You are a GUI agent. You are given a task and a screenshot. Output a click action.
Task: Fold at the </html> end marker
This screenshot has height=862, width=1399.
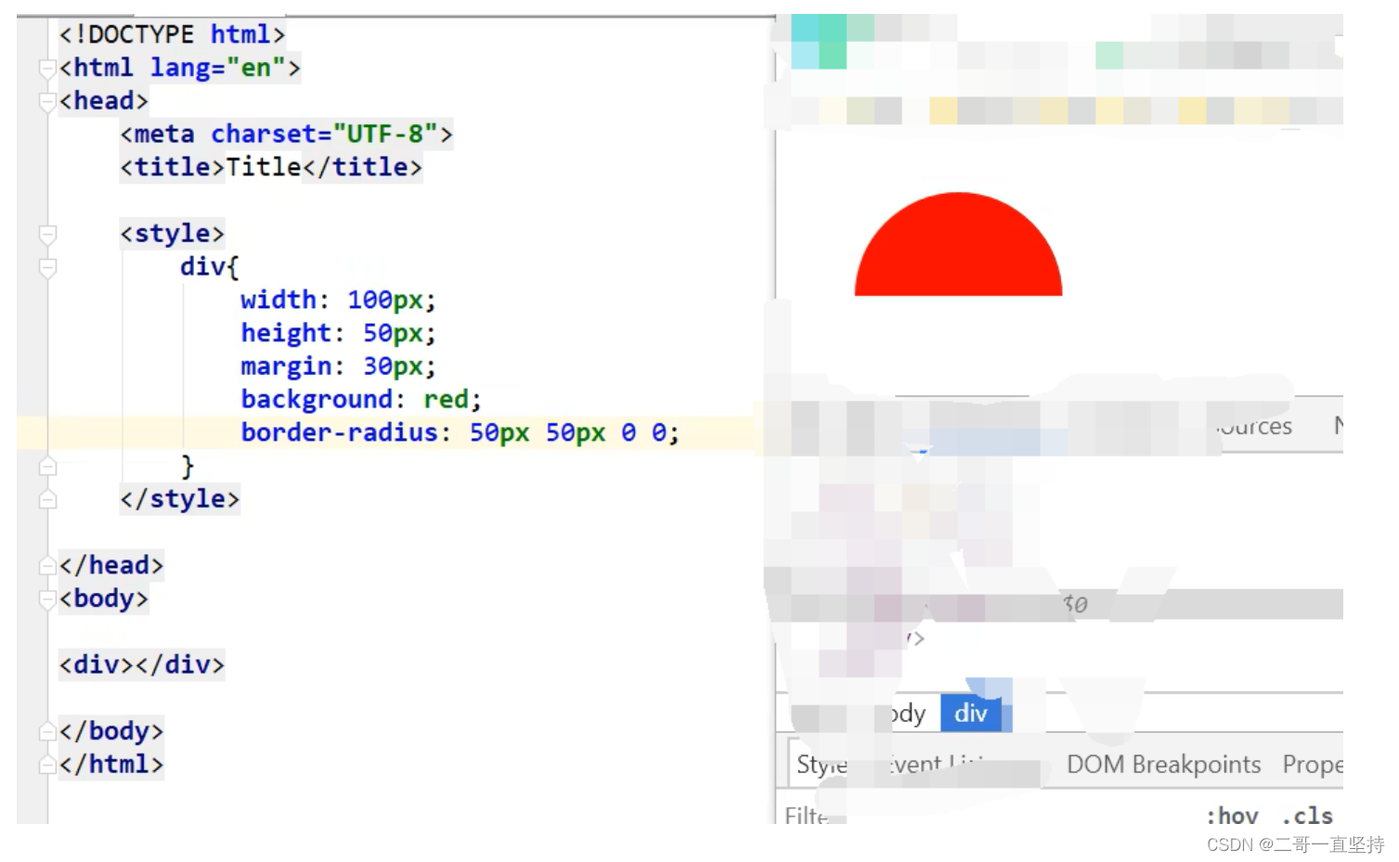point(47,765)
